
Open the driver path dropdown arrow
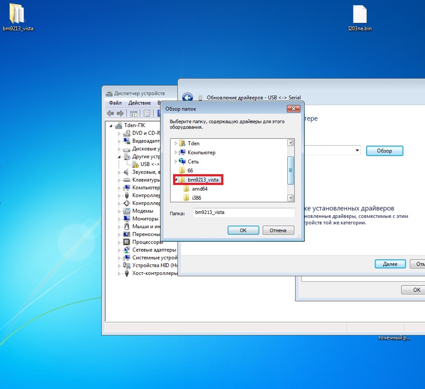pos(357,150)
